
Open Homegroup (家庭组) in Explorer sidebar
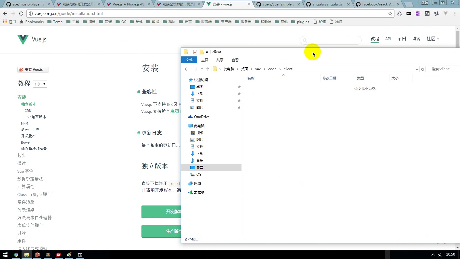coord(196,193)
